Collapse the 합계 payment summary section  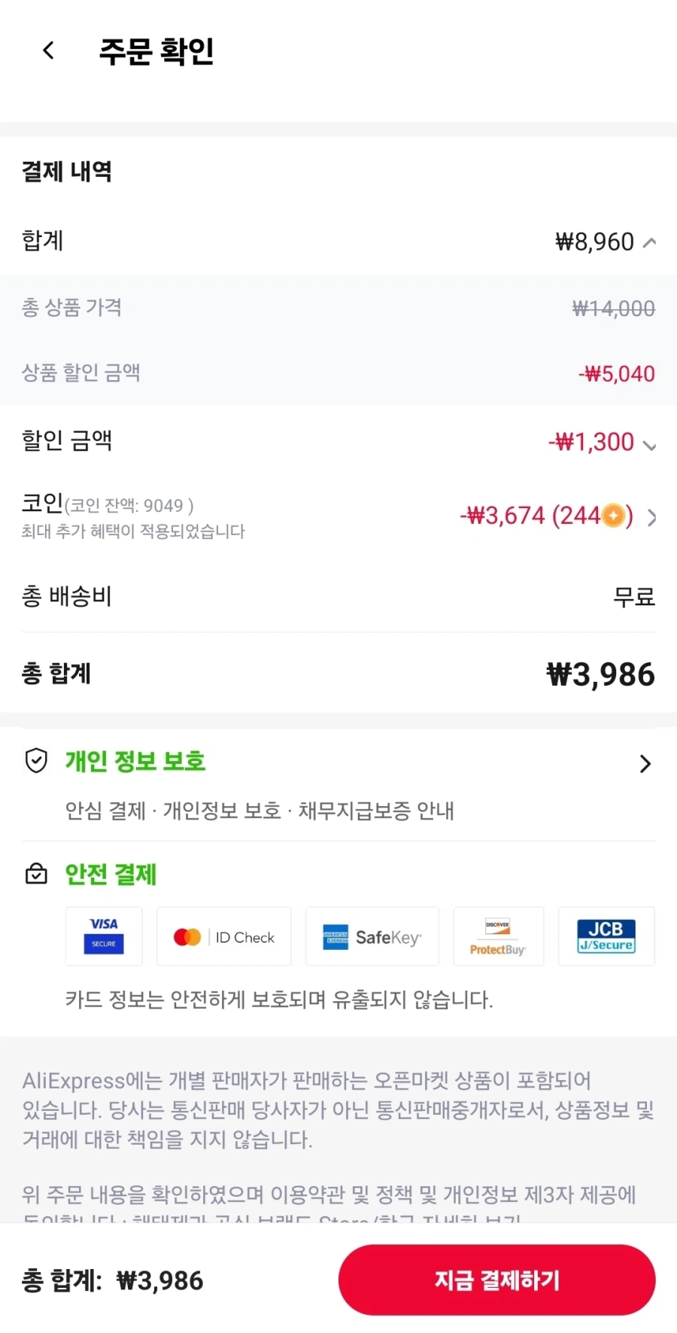[x=650, y=242]
